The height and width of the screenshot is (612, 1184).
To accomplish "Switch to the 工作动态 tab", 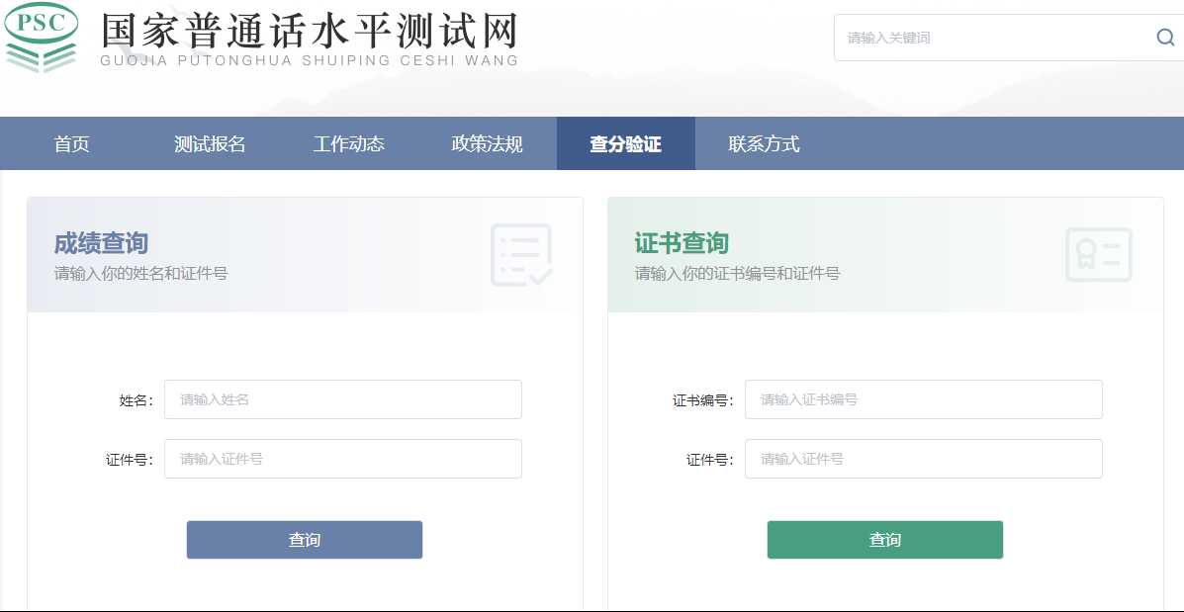I will tap(348, 144).
